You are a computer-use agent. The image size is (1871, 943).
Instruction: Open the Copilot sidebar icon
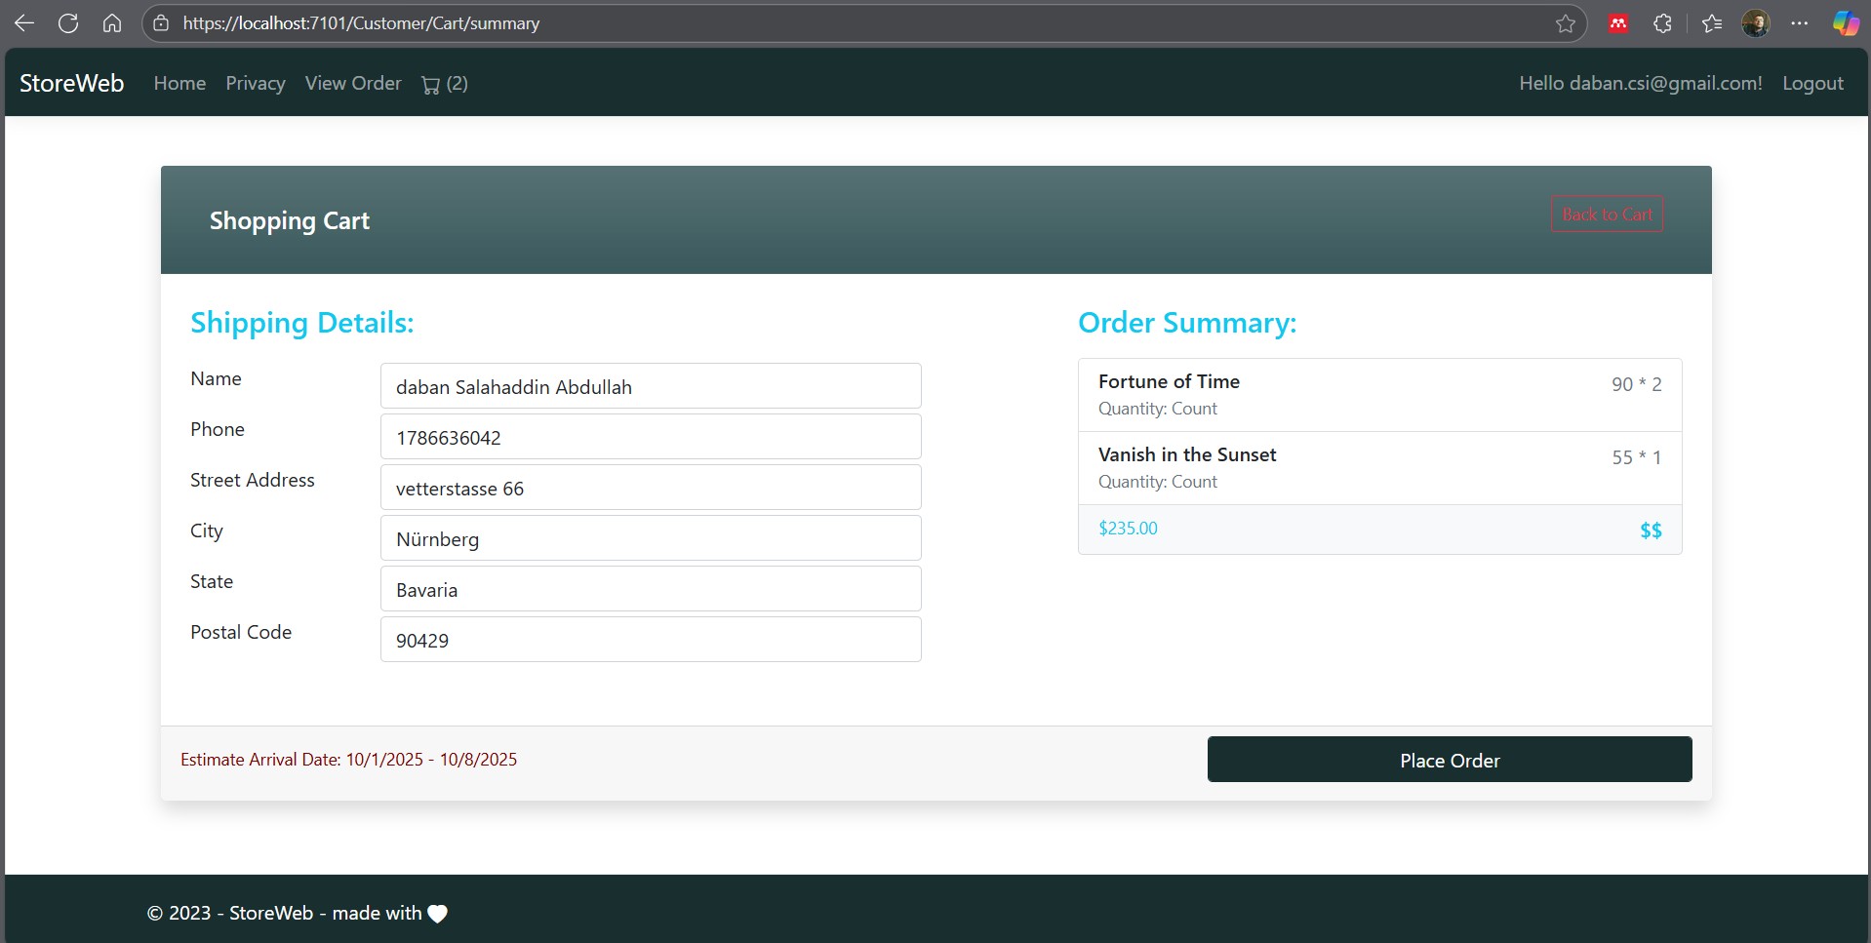tap(1845, 23)
